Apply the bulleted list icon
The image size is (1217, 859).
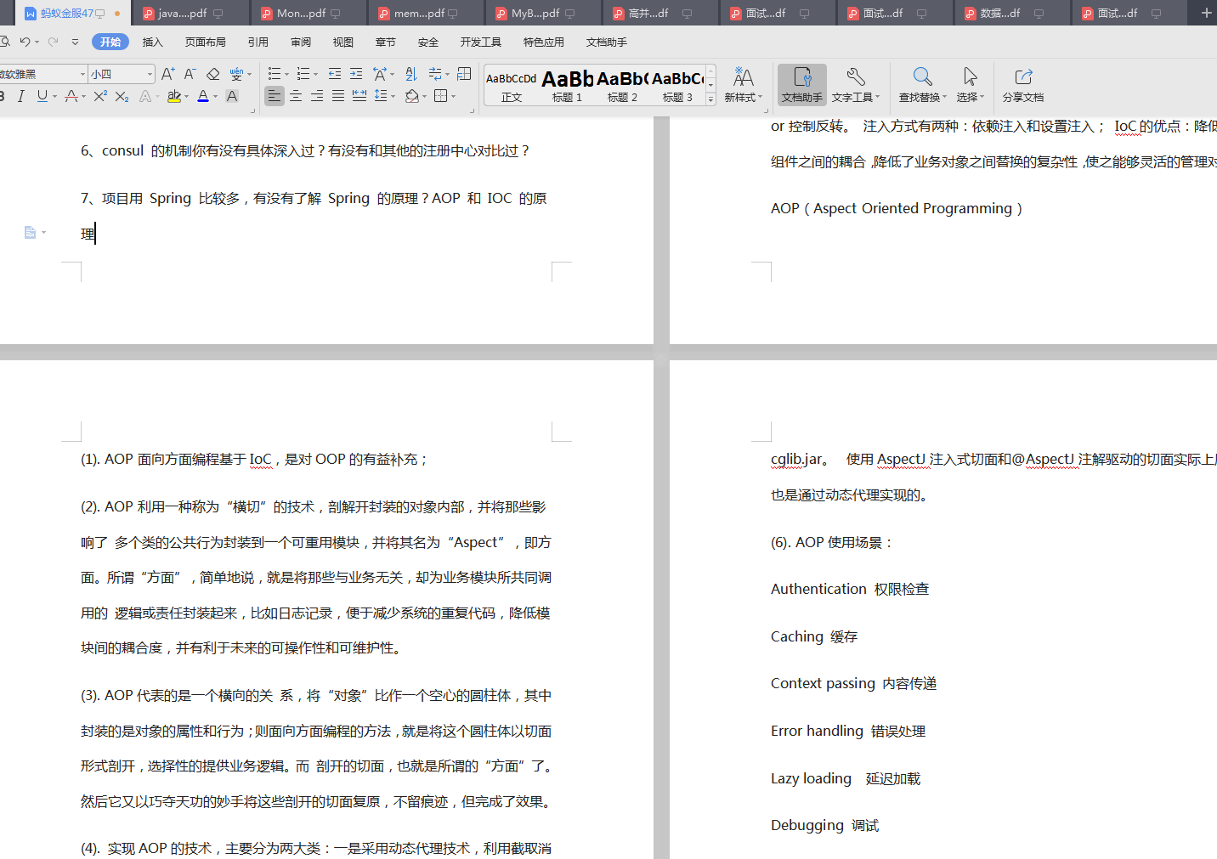pos(275,74)
